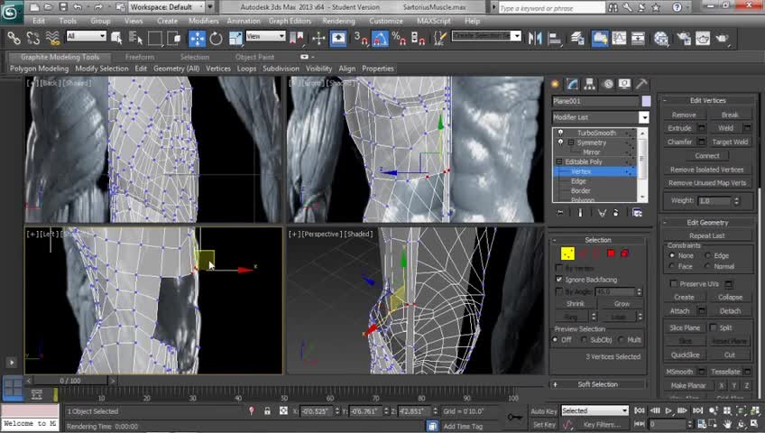The height and width of the screenshot is (433, 765).
Task: Enable the Preserve UVs checkbox
Action: (674, 283)
